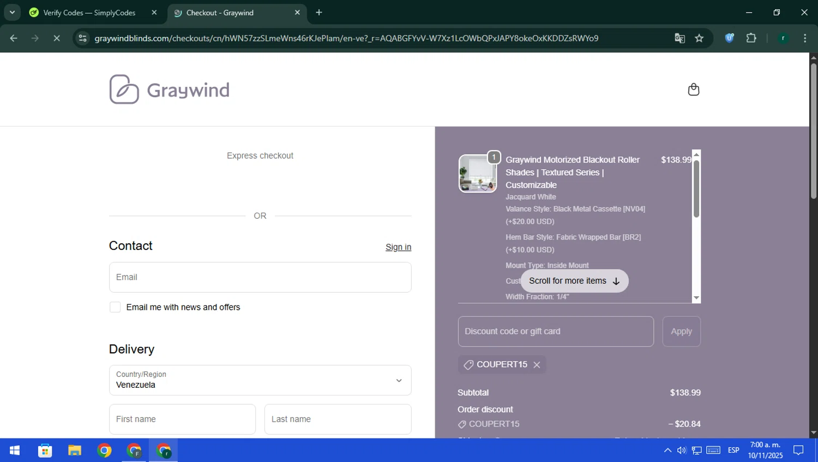Click the order discount value –$20.84

tap(684, 424)
